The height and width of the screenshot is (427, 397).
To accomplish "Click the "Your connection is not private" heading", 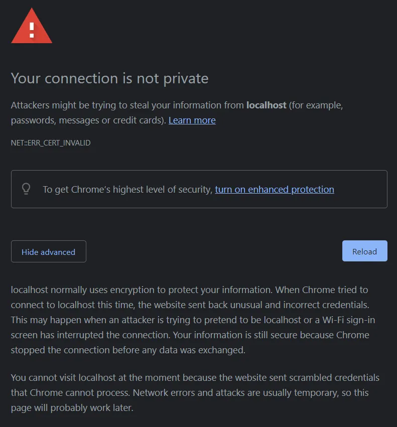I will tap(109, 78).
